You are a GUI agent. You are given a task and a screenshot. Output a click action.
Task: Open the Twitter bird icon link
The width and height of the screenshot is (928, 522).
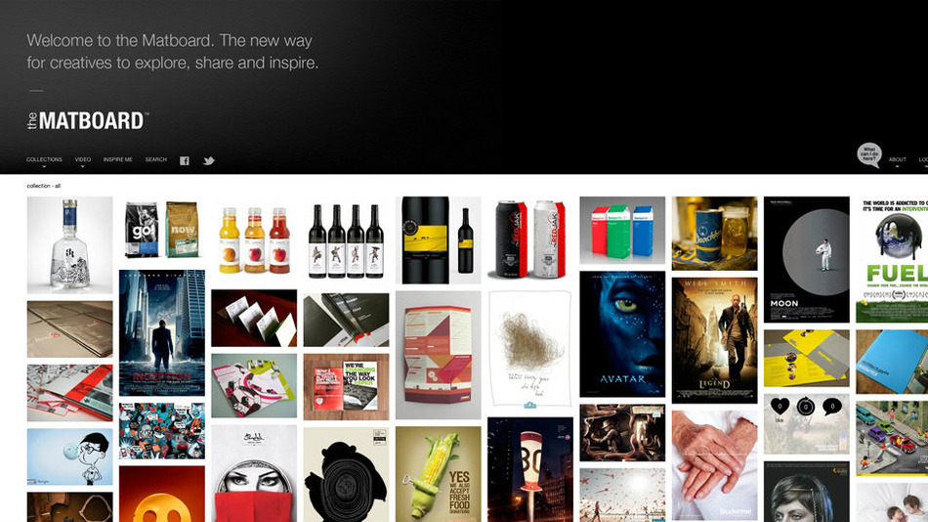[208, 160]
